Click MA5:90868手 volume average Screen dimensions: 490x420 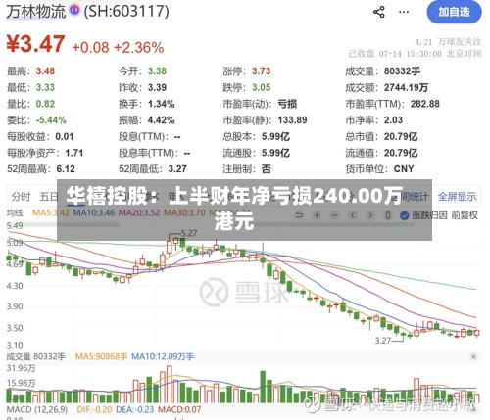tap(101, 356)
